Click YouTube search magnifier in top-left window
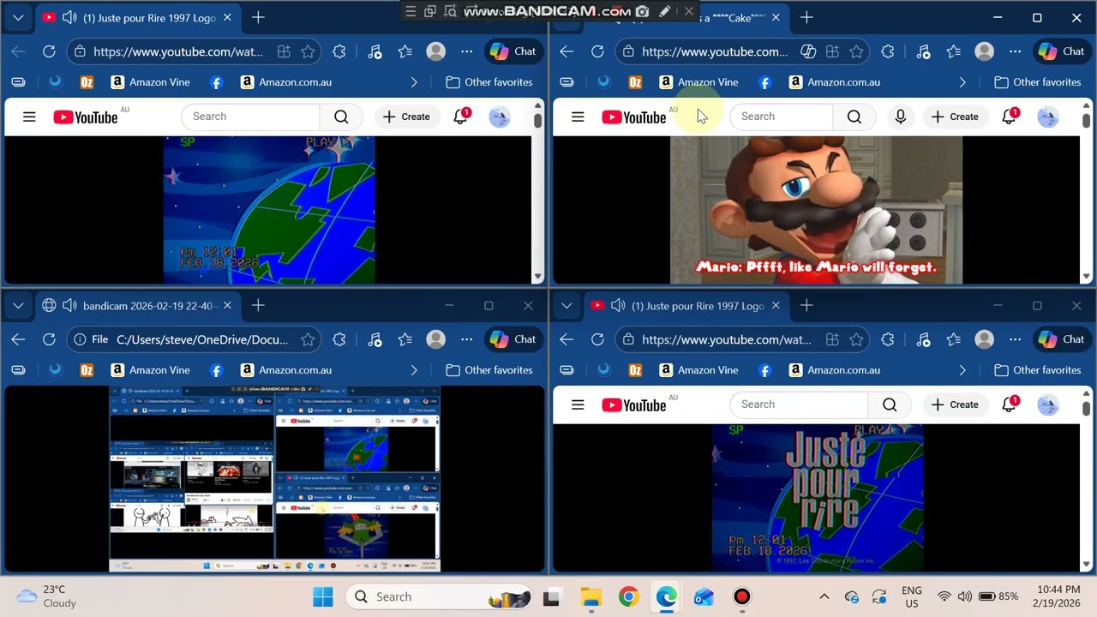1097x617 pixels. click(341, 117)
